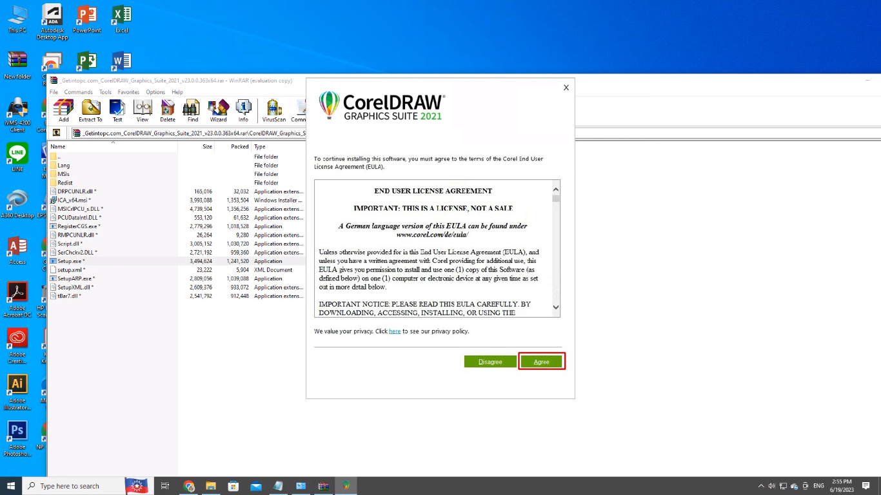
Task: Select DRPCUNLR.dll in the archive list
Action: 76,191
